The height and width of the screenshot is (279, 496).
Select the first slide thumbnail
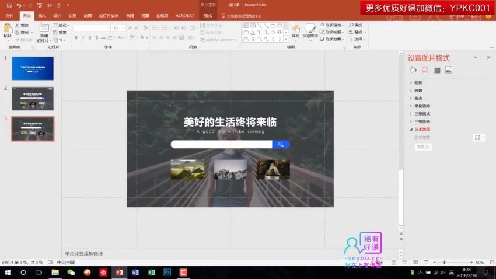(x=33, y=68)
